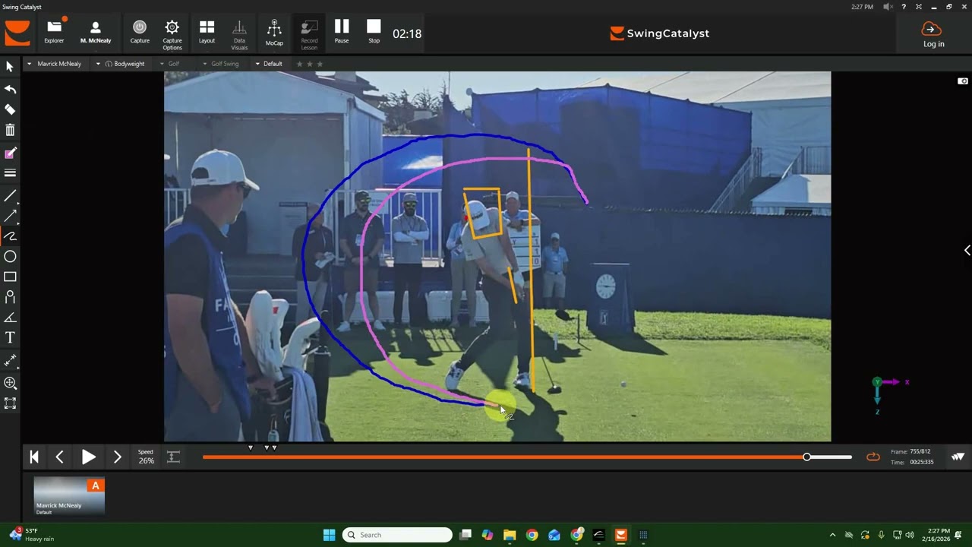Select the circle drawing tool
972x547 pixels.
click(x=10, y=257)
